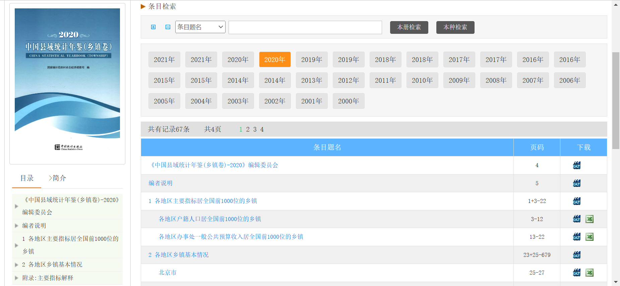Open 2 各地区乡镇基本情况 table link

179,255
